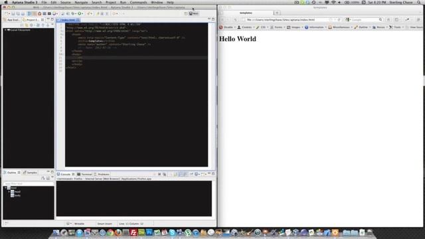
Task: Open the Edit menu in Aptana Studio
Action: (x=53, y=2)
